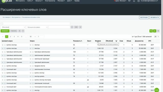
Task: Click the Wordstat column header
Action: pos(98,41)
